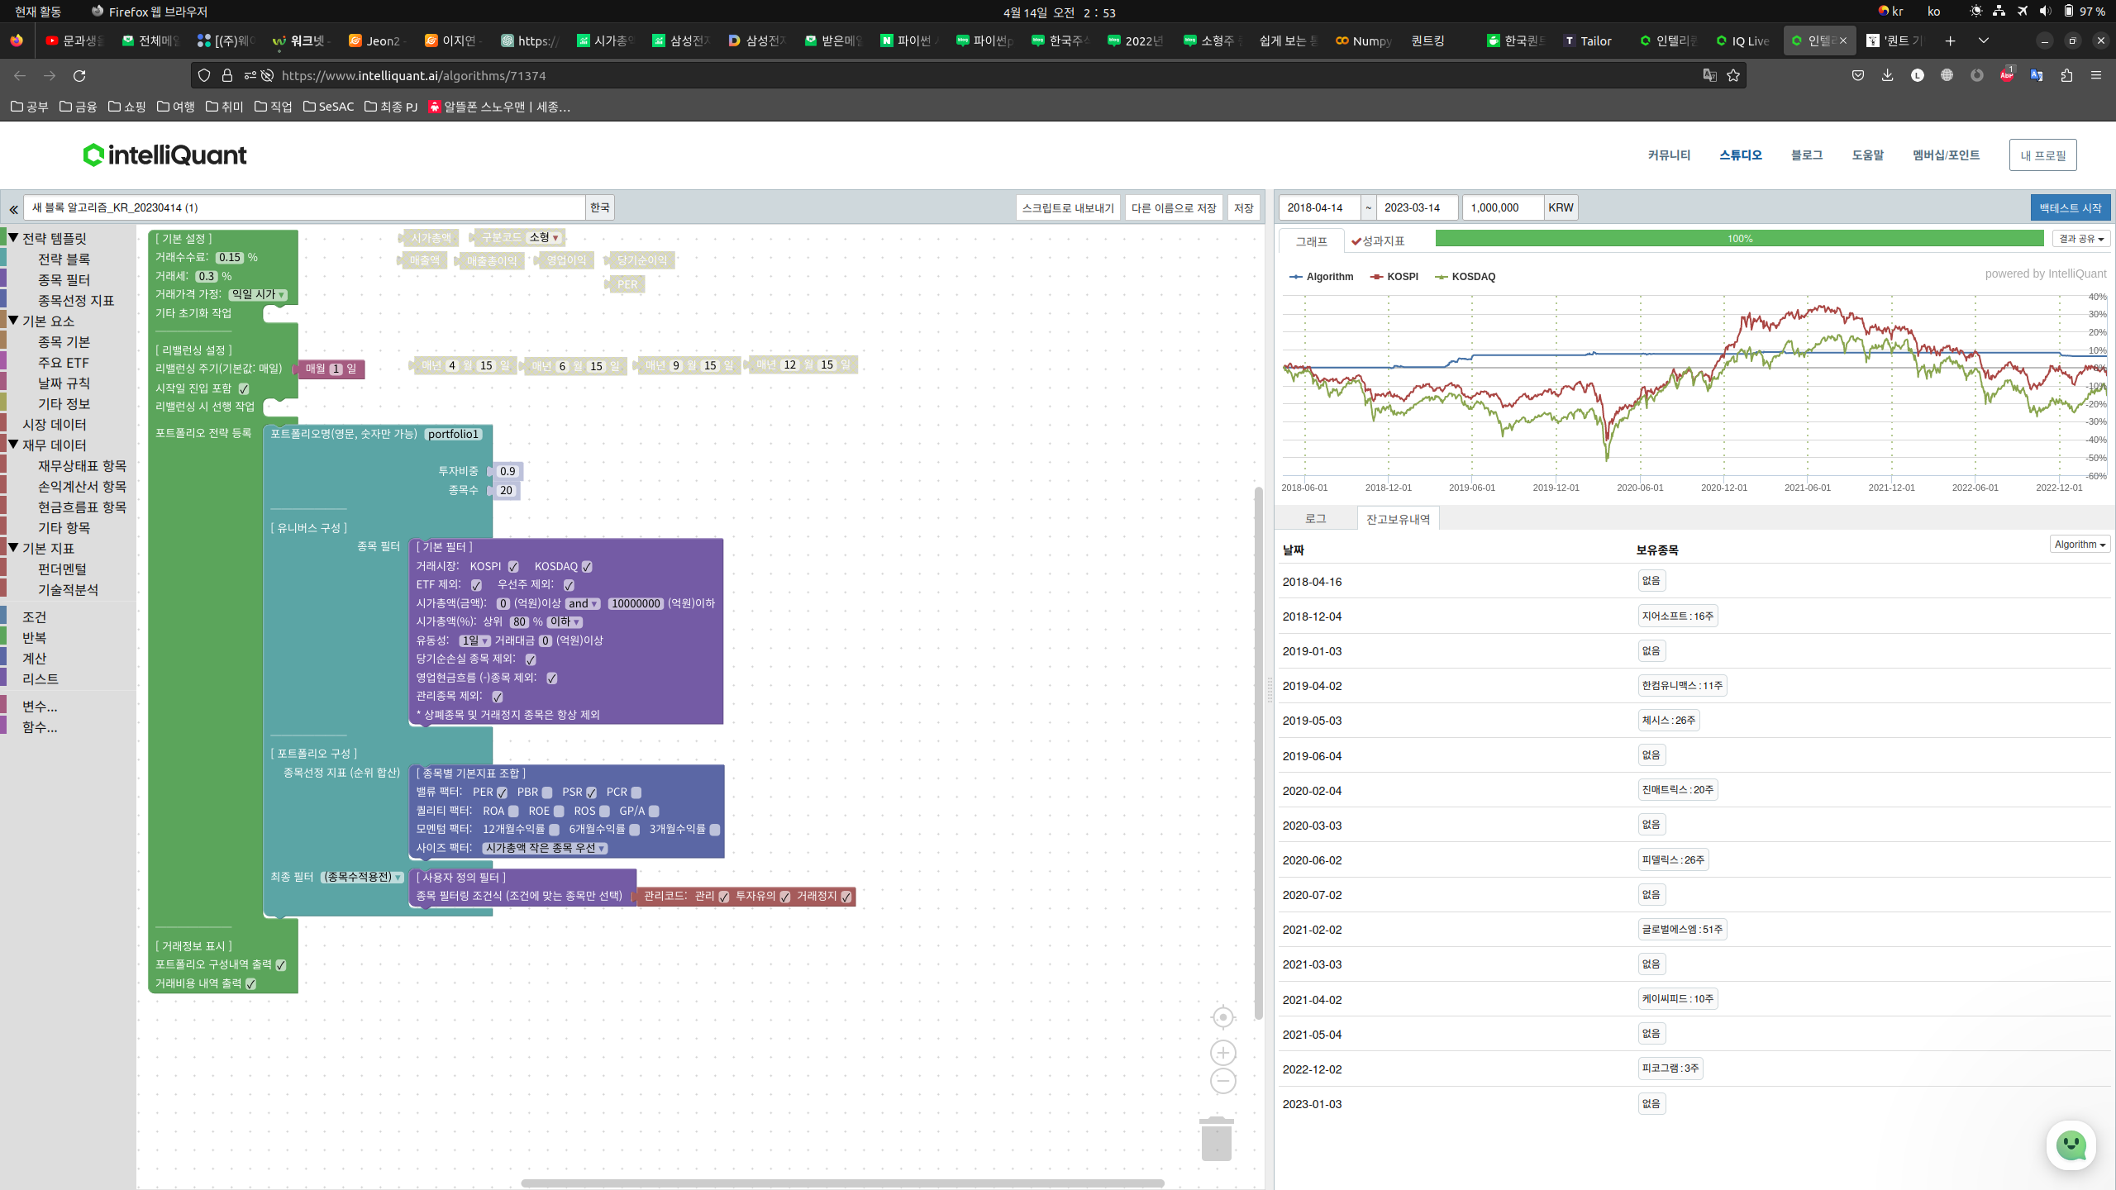Collapse the sidebar with double-chevron icon

tap(13, 208)
